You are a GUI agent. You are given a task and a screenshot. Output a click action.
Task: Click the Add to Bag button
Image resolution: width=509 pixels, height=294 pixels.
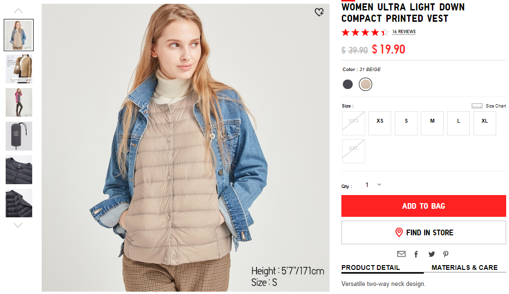coord(424,206)
